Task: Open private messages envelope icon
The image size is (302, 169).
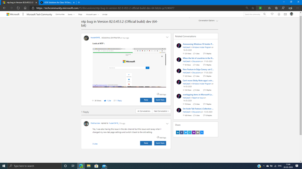Action: [x=285, y=14]
